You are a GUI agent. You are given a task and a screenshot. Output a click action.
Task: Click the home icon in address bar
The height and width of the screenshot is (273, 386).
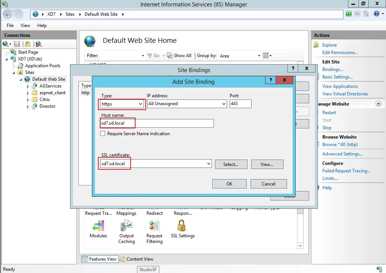point(366,14)
